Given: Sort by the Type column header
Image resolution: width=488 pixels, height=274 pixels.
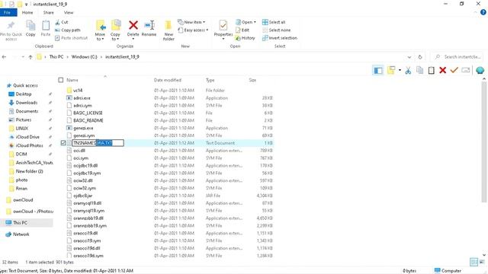Looking at the screenshot, I should (x=210, y=80).
